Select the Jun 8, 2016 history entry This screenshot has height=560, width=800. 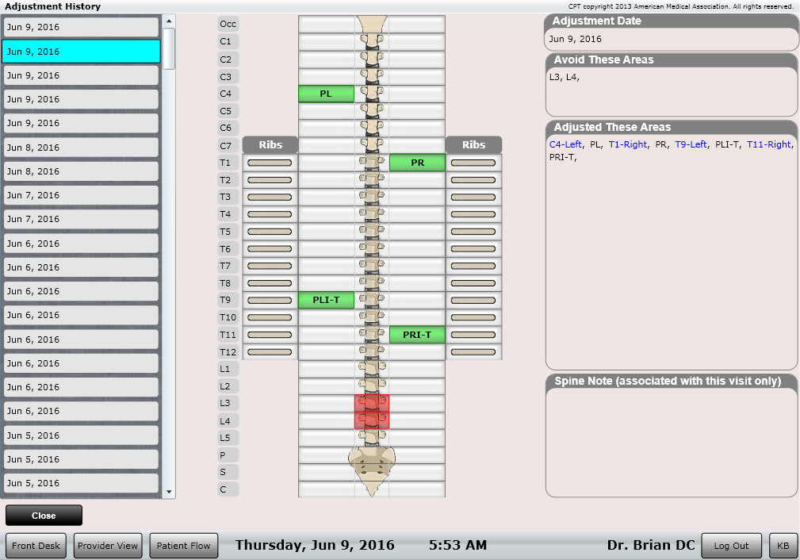click(81, 148)
